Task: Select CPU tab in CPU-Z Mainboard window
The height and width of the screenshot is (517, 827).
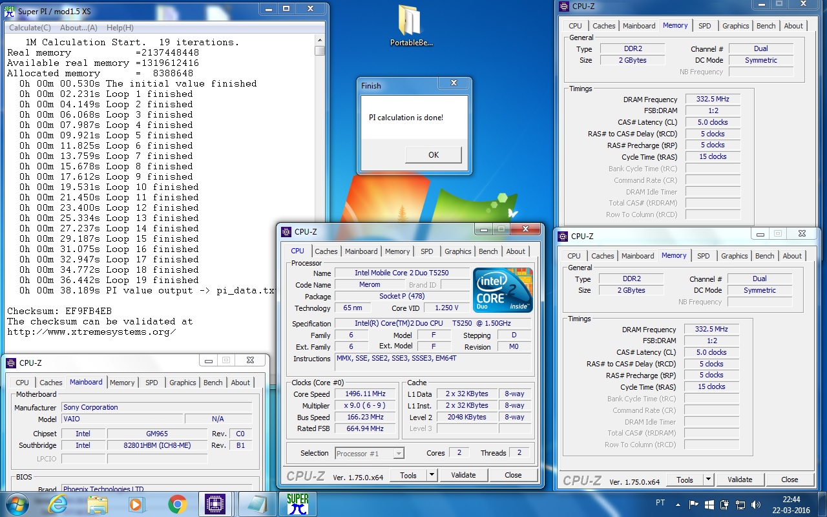Action: tap(22, 383)
